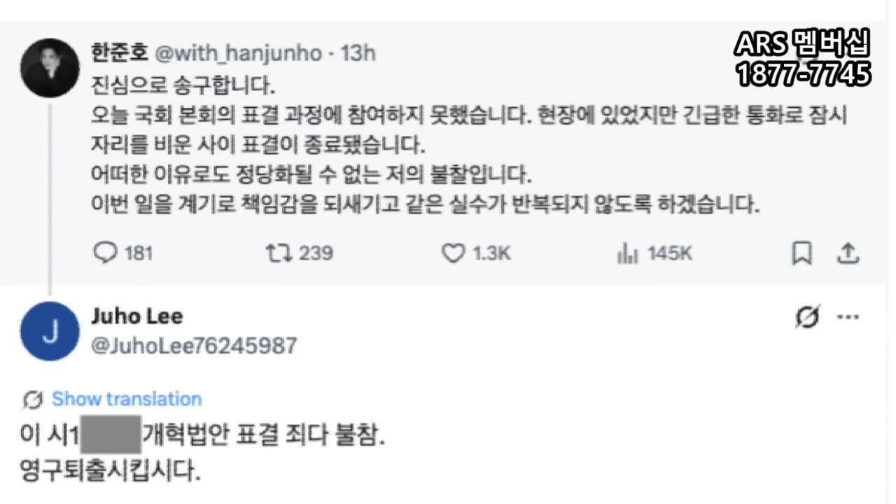This screenshot has height=504, width=896.
Task: Open the Juho Lee display name
Action: click(x=137, y=316)
